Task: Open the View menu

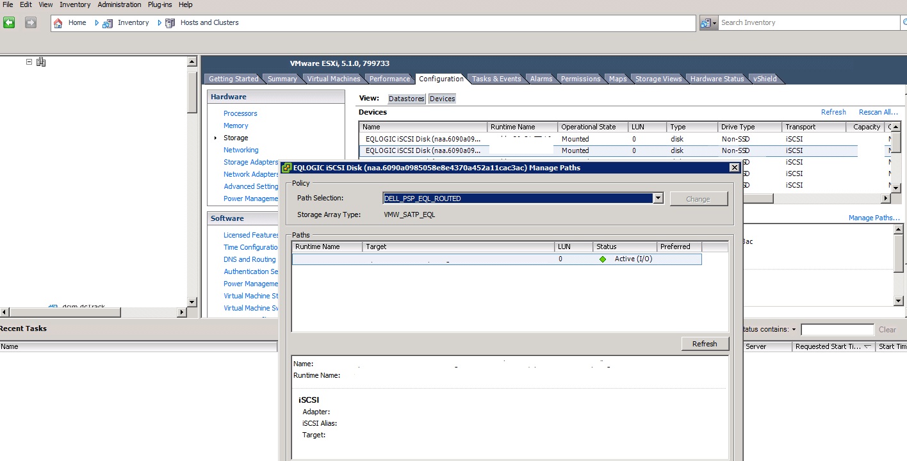Action: [45, 4]
